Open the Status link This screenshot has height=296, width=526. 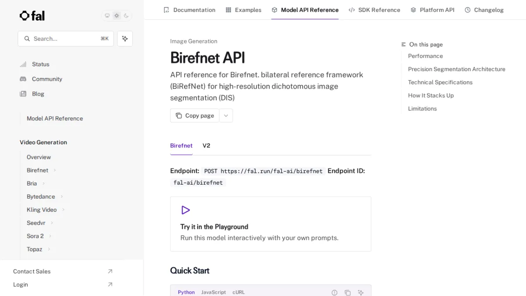pyautogui.click(x=41, y=64)
